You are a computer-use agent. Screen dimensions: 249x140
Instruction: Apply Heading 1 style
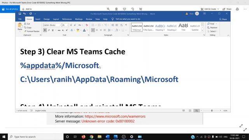pyautogui.click(x=160, y=27)
